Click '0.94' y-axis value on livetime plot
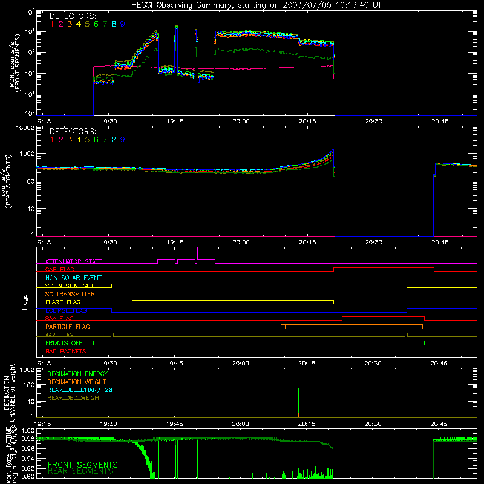 point(28,458)
